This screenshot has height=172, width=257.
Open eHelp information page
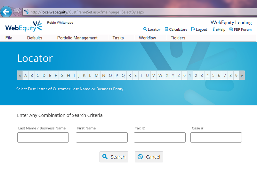coord(219,29)
